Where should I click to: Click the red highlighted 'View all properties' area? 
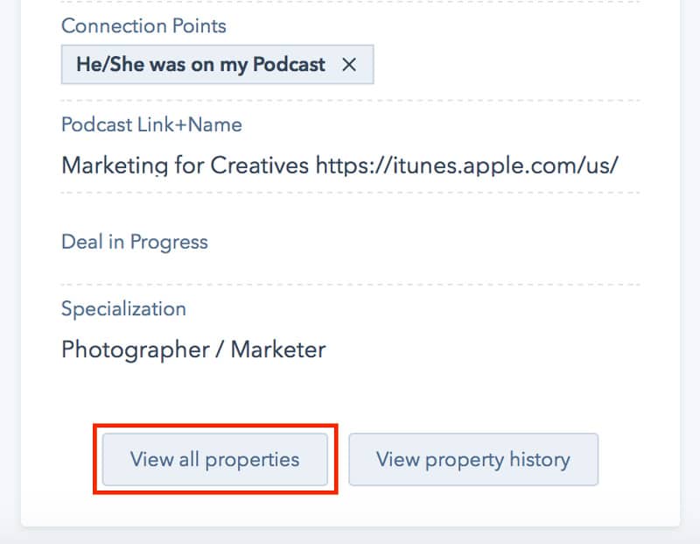point(215,459)
